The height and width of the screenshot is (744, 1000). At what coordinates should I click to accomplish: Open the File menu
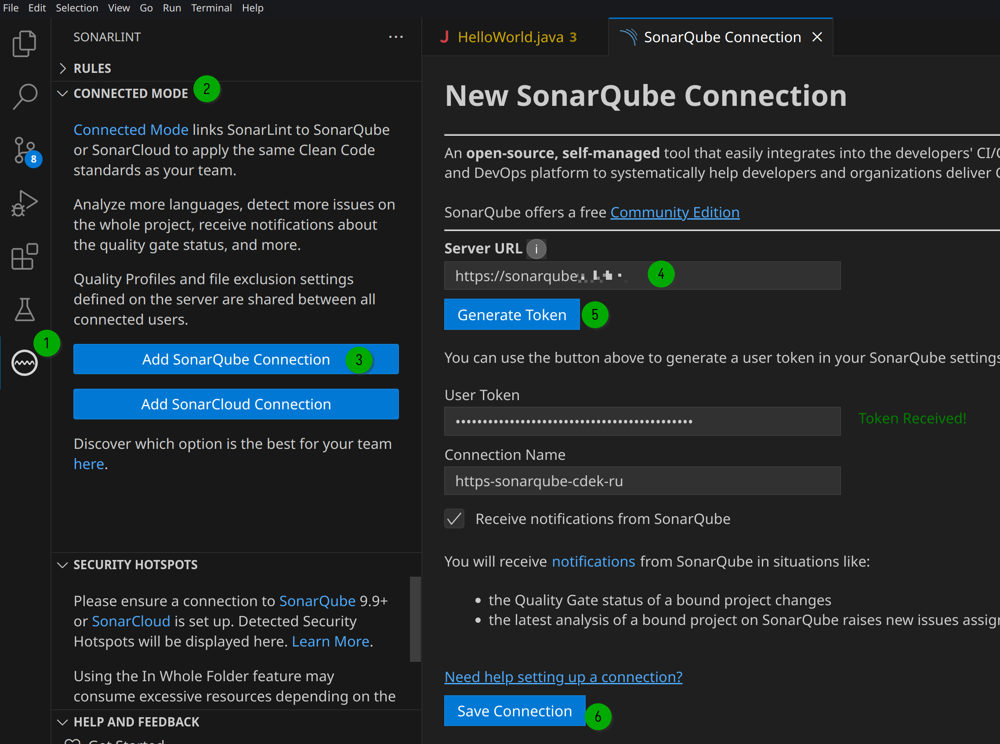pos(11,8)
